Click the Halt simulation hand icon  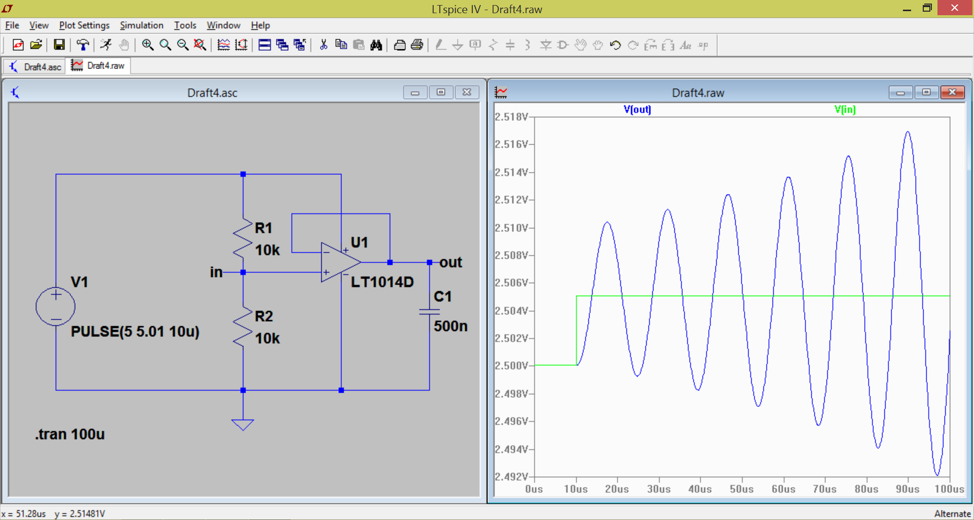coord(124,45)
